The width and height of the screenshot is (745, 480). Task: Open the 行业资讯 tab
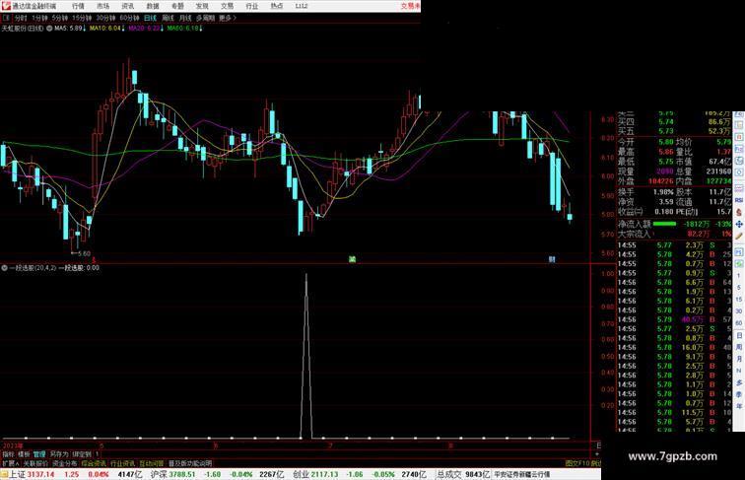pyautogui.click(x=122, y=463)
